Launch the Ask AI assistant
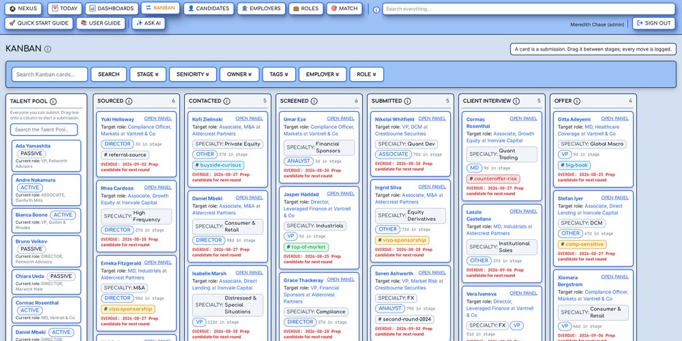 pyautogui.click(x=149, y=23)
